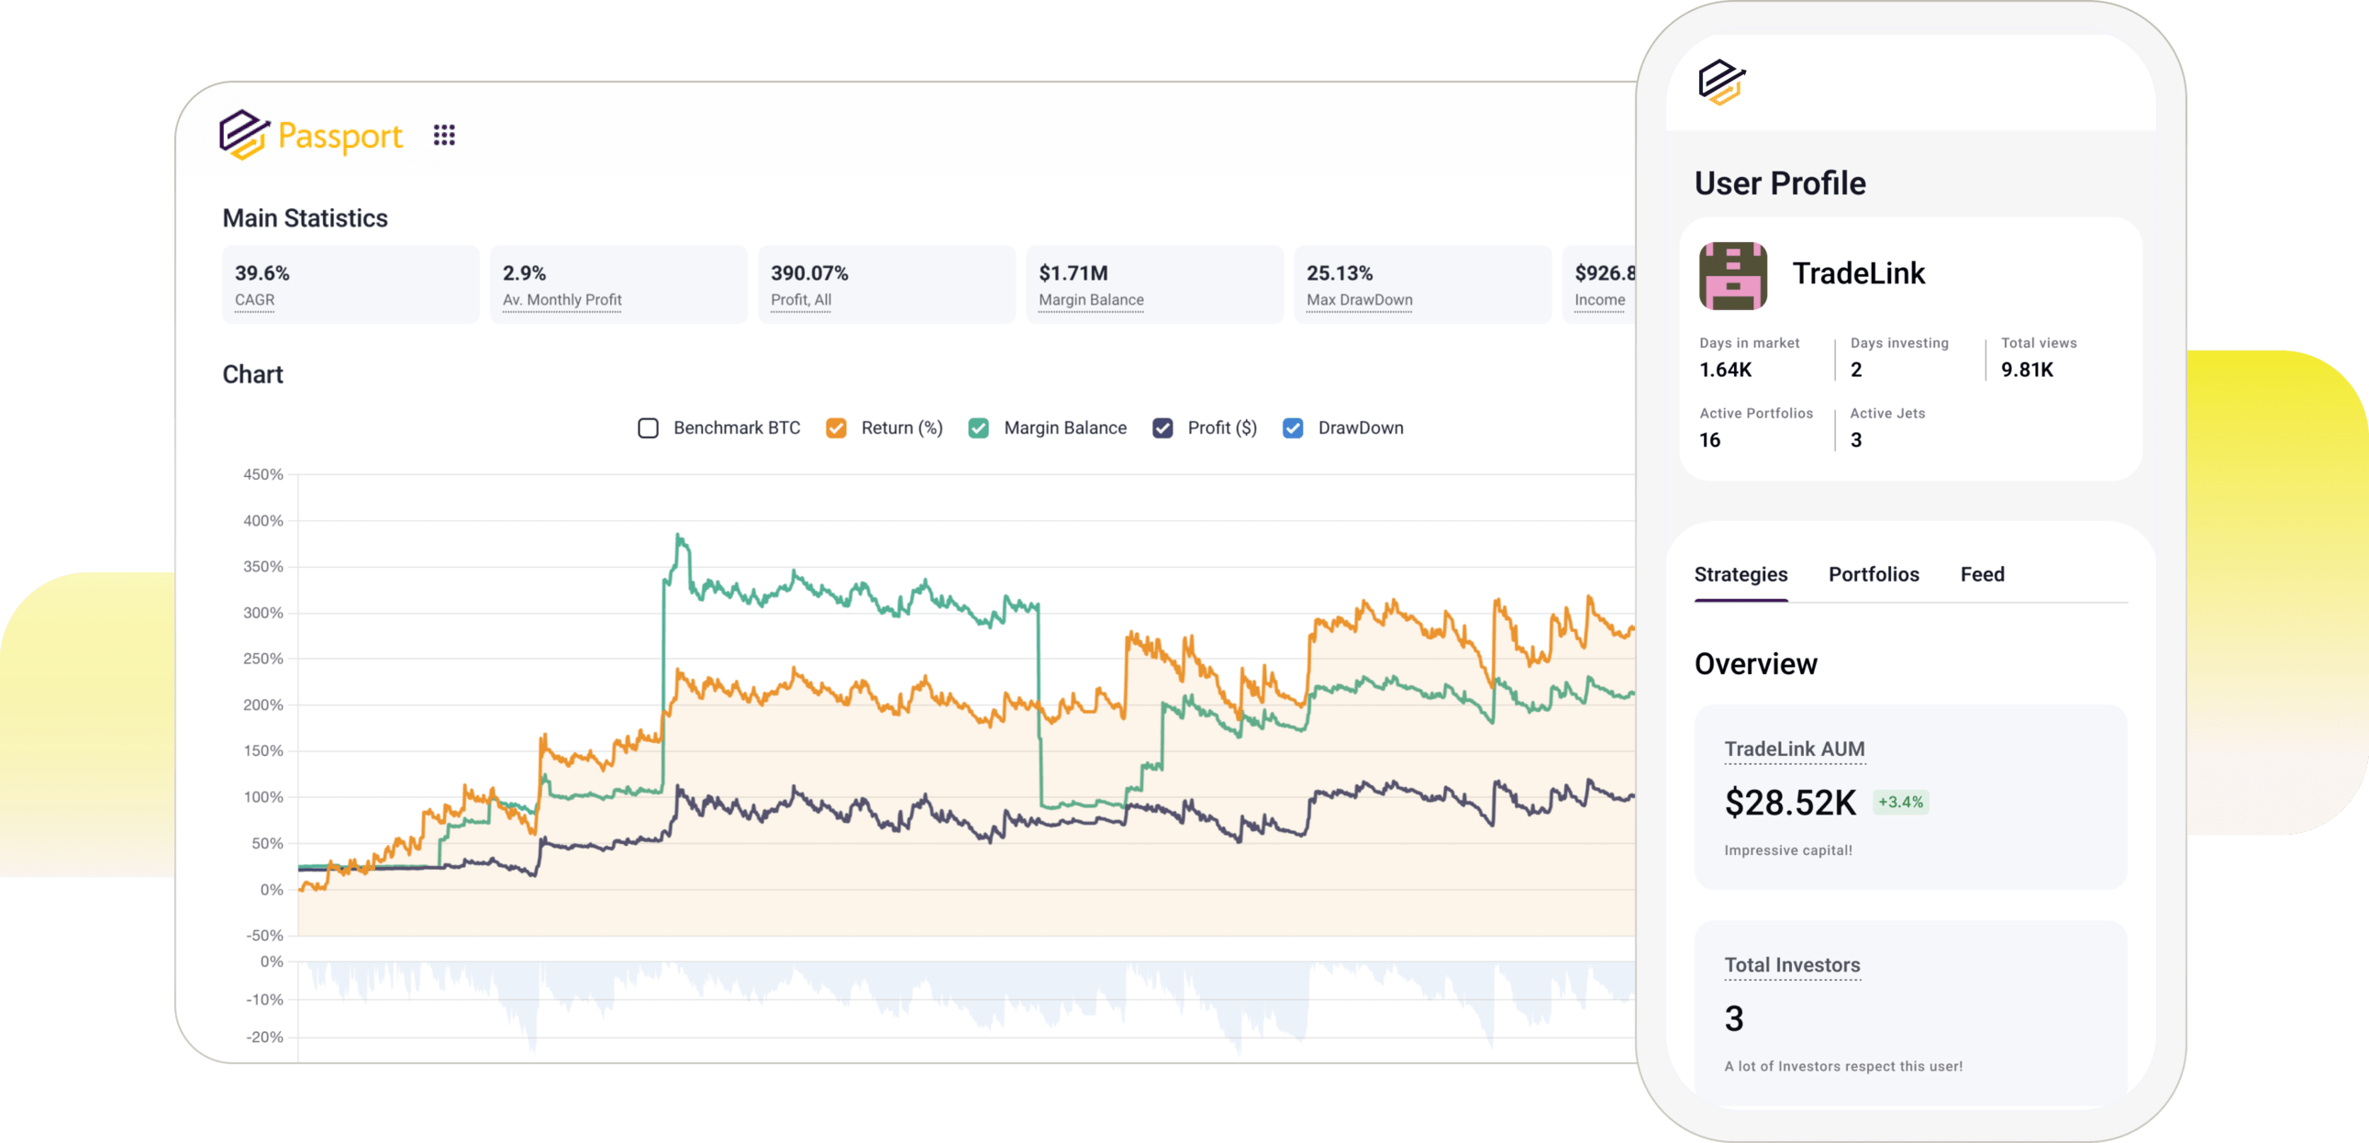Uncheck the Return (%) checkbox

836,428
